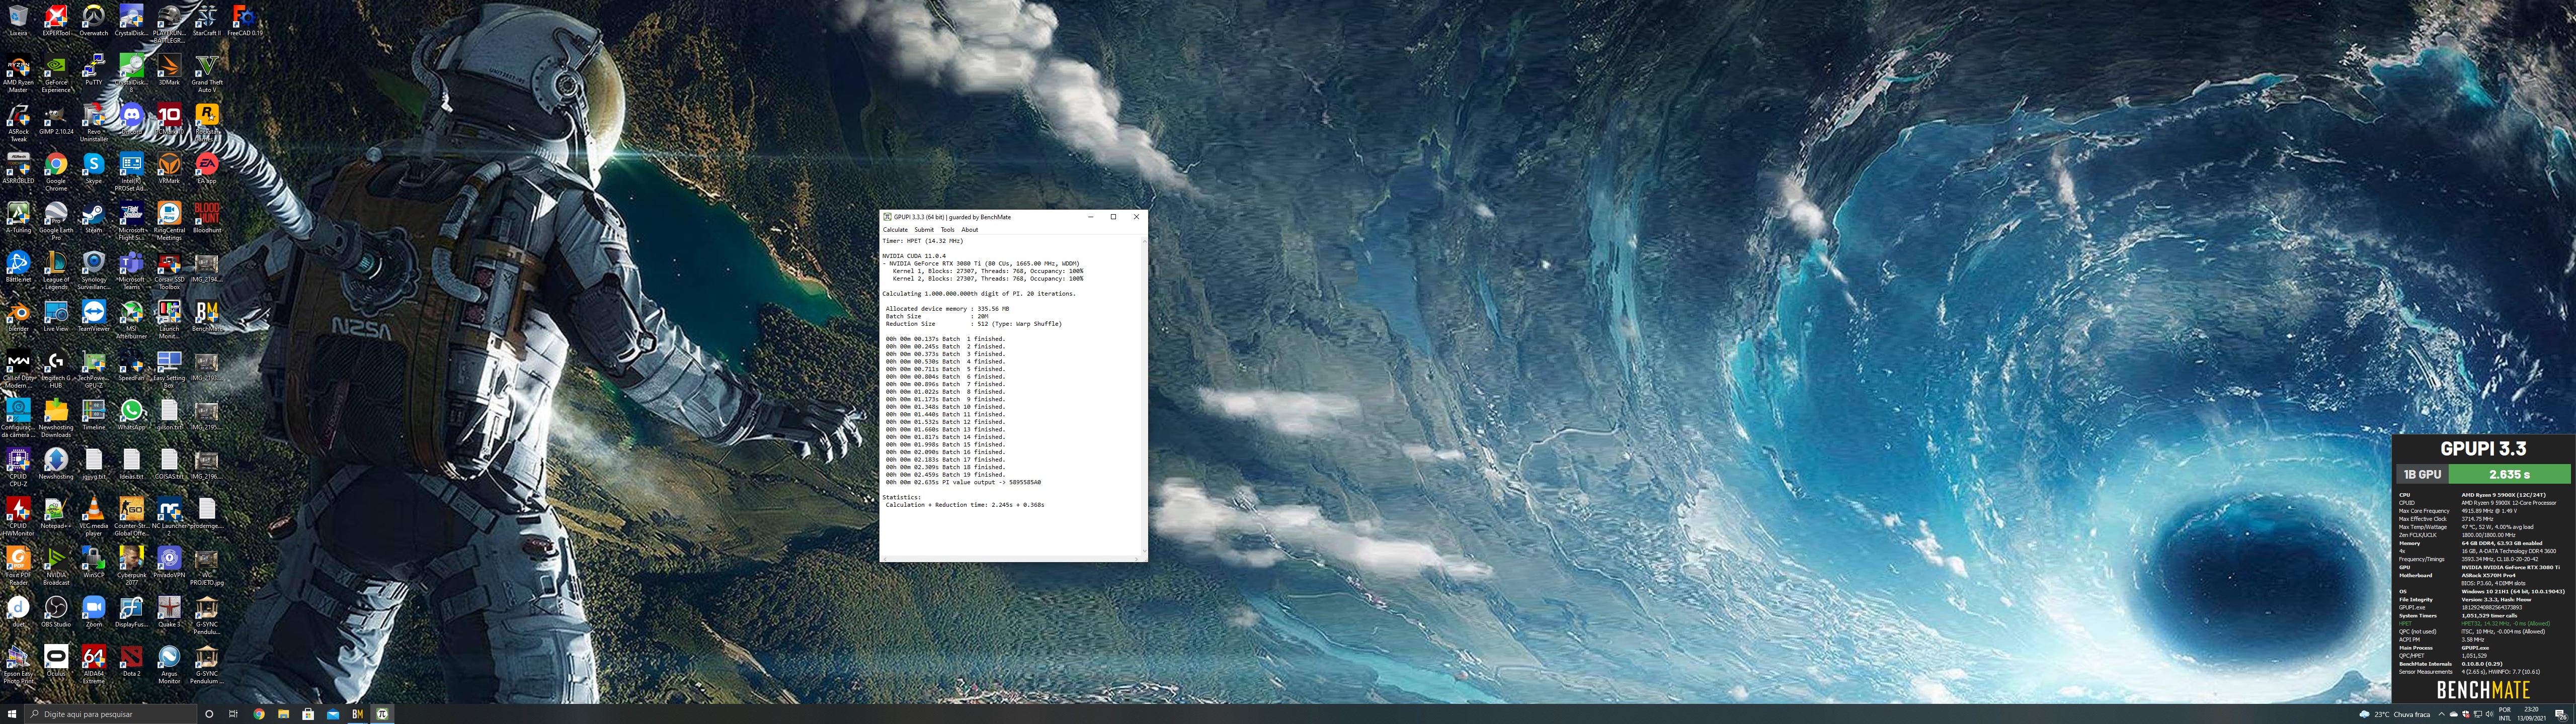Click the 2.635 s result in BenchMate panel
This screenshot has height=724, width=2576.
tap(2509, 474)
